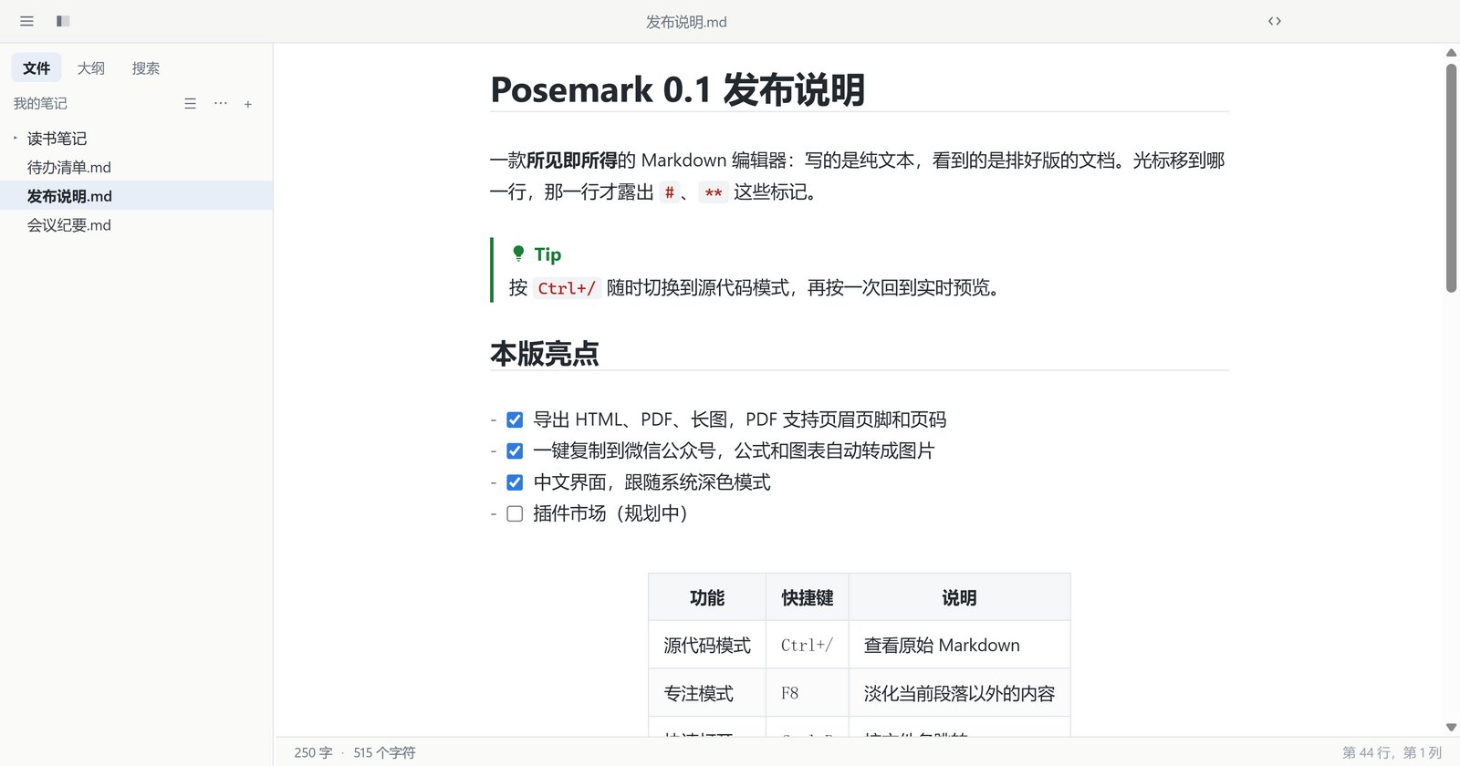Viewport: 1460px width, 766px height.
Task: Click the bold 所见即所得 text
Action: click(572, 160)
